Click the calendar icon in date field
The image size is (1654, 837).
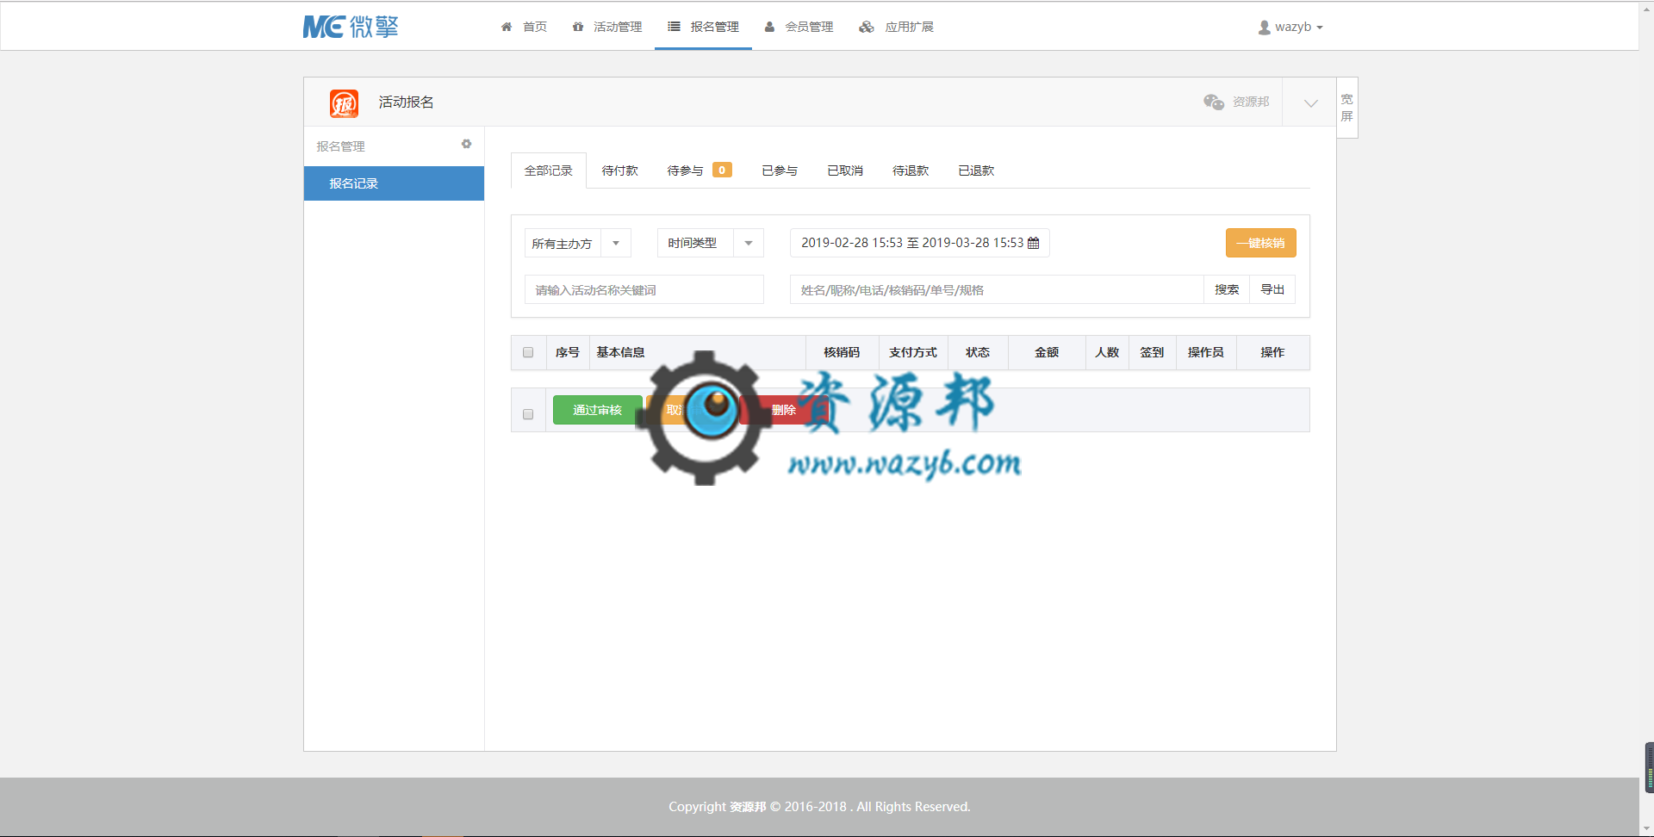[x=1034, y=243]
